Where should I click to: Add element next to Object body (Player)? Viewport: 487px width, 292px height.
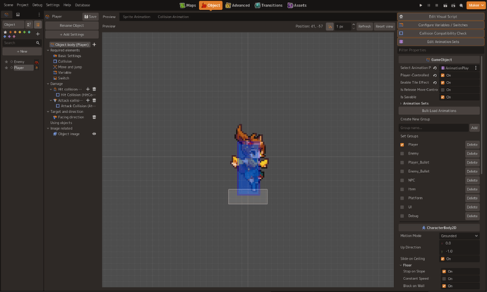94,44
